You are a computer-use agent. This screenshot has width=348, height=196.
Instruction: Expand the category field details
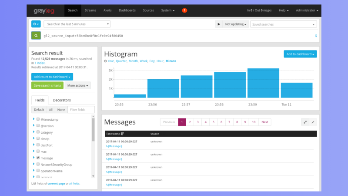coord(34,132)
